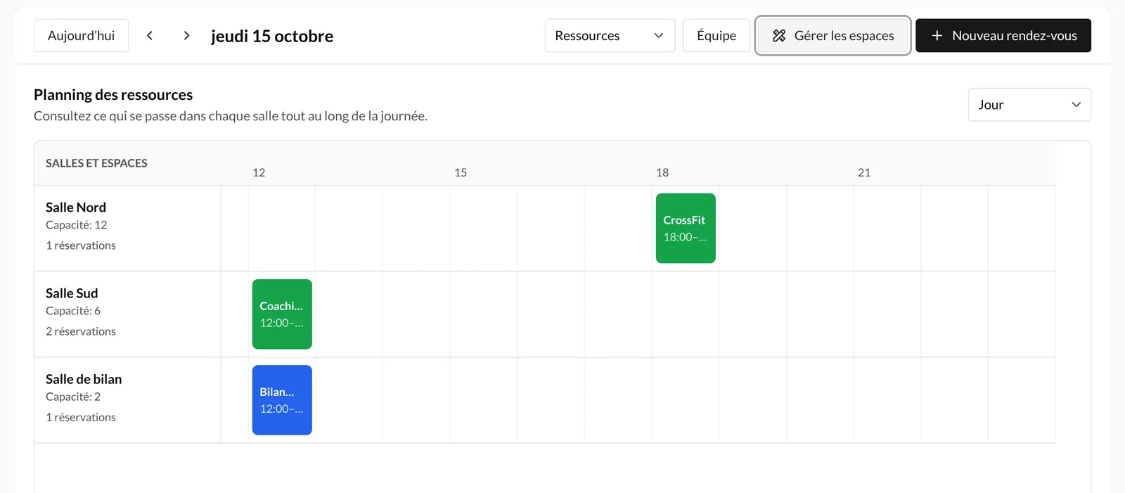Open the Coaching 12:00 booking in Salle Sud
Viewport: 1125px width, 493px height.
tap(282, 314)
